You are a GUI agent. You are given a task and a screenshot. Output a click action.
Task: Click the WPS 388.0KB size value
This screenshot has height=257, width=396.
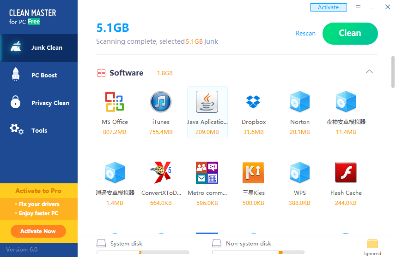(x=299, y=203)
